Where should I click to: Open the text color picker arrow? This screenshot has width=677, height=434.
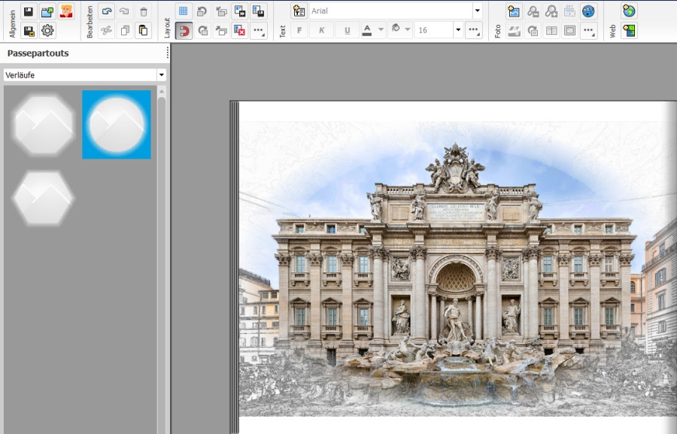coord(381,31)
